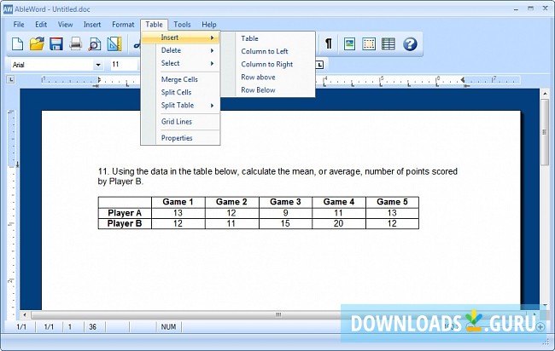Viewport: 555px width, 351px height.
Task: Choose Row above
Action: 268,77
